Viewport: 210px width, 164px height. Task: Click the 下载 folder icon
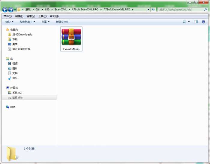click(10, 39)
